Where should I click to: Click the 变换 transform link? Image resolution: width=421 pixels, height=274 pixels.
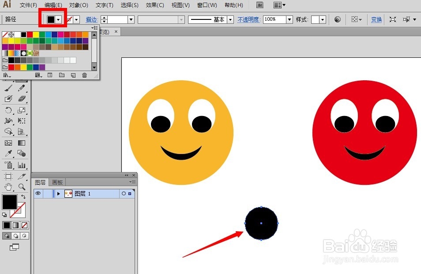(376, 19)
